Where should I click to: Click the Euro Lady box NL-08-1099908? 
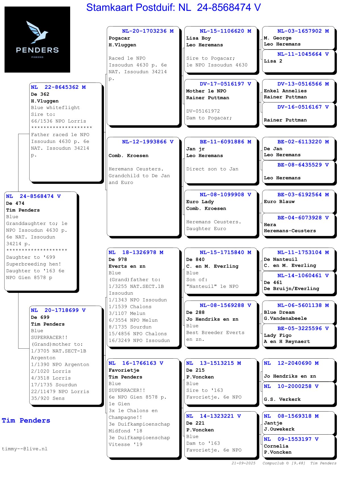[221, 213]
